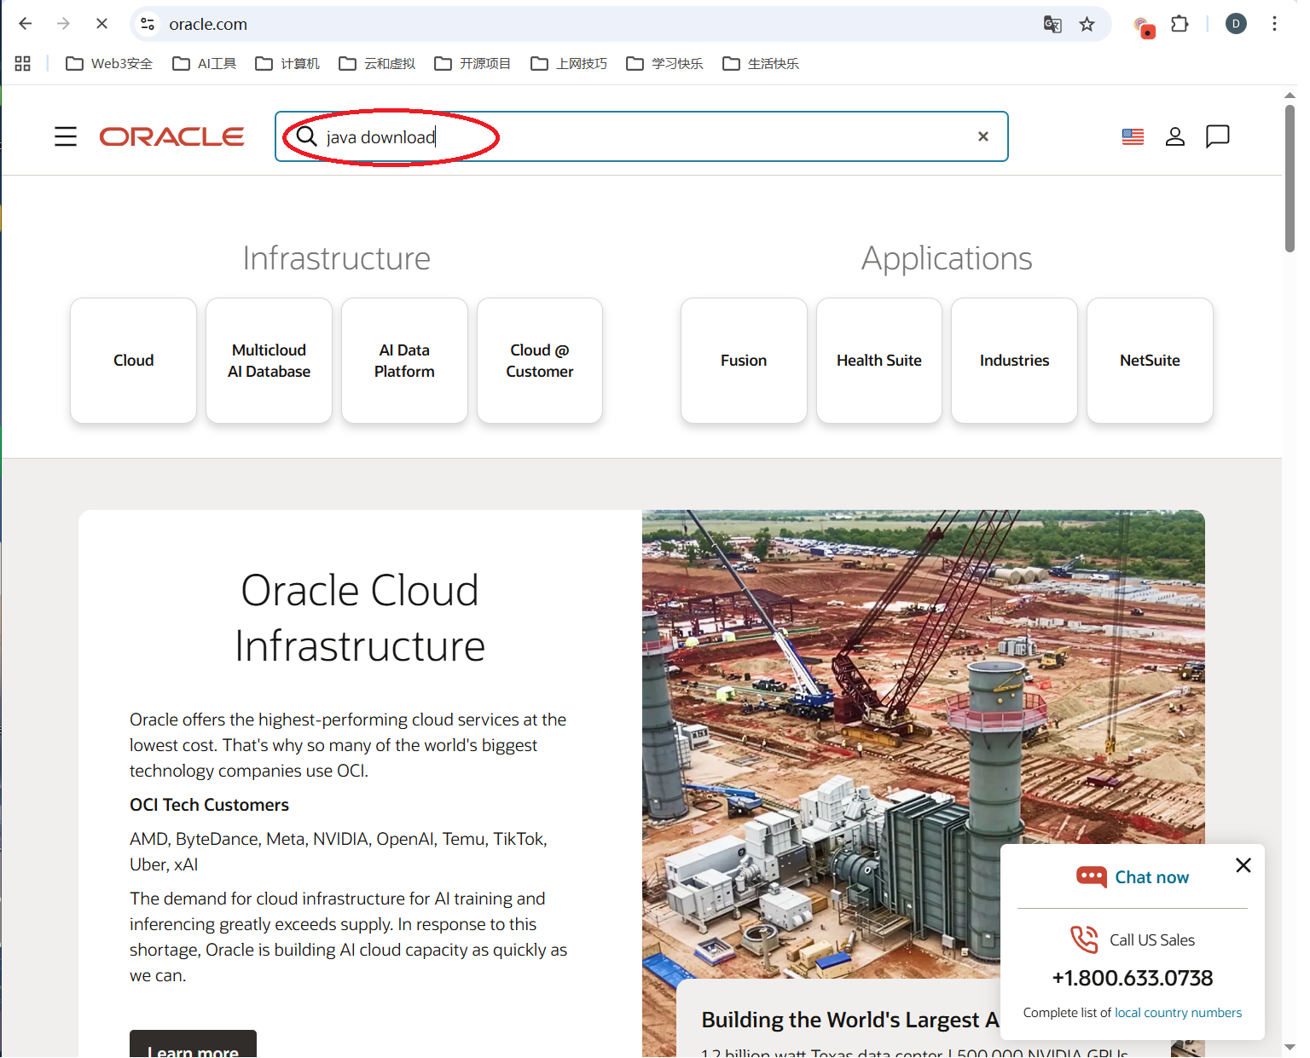Image resolution: width=1310 pixels, height=1058 pixels.
Task: Select the NetSuite applications tile
Action: tap(1150, 361)
